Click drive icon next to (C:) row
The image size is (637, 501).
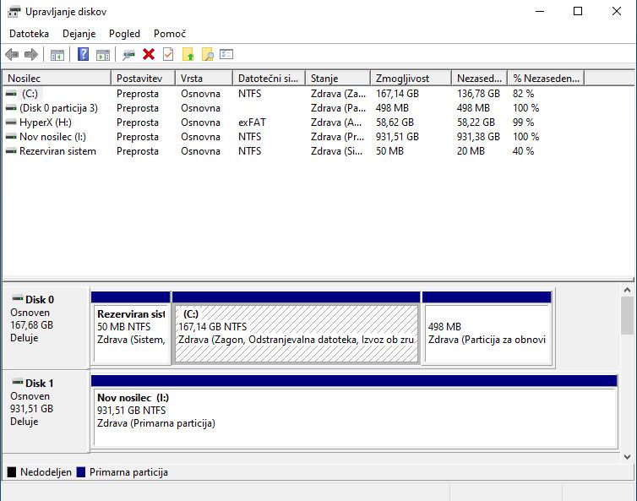click(11, 94)
